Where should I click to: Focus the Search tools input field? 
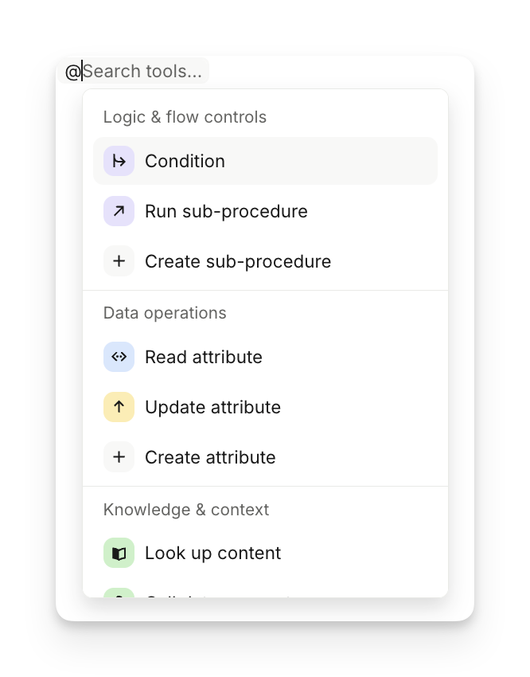[x=143, y=72]
